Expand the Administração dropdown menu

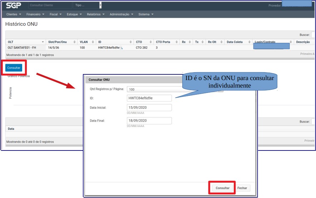tap(122, 14)
